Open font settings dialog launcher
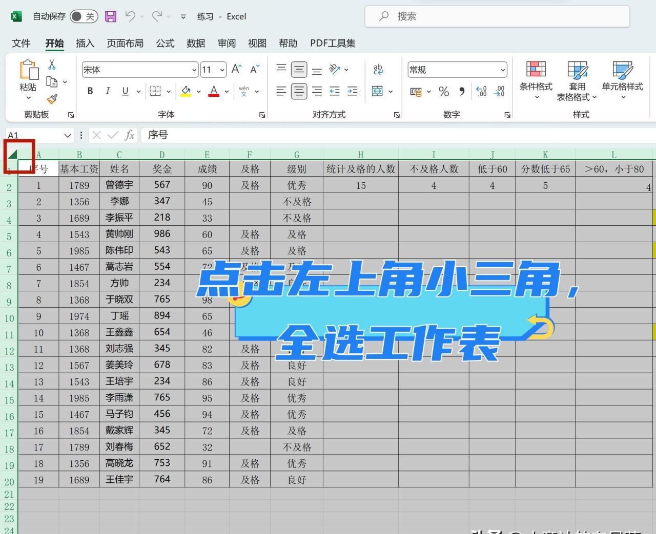This screenshot has width=656, height=534. (x=262, y=115)
